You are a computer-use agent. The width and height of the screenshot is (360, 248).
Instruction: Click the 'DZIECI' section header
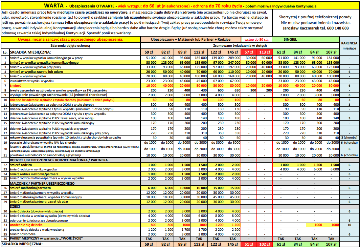[15, 207]
